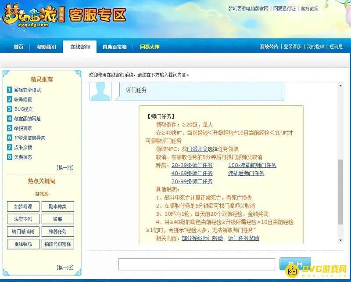The width and height of the screenshot is (351, 282).
Task: Click the number 4 icon beside 藏宝阁的网址
Action: 9,119
